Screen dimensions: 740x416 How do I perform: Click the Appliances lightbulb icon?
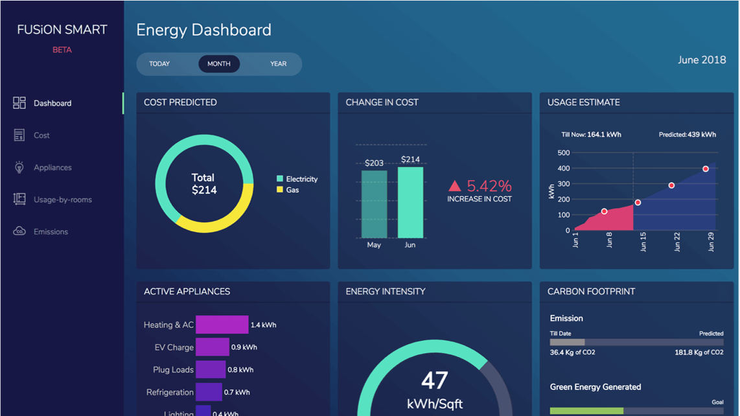pos(18,167)
